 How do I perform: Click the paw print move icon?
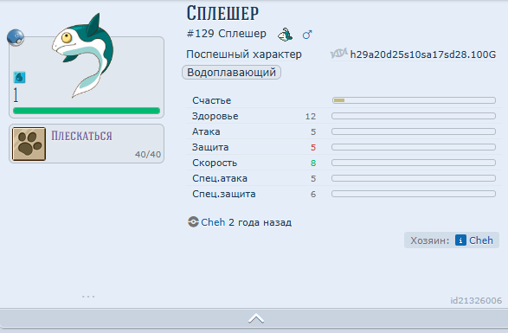29,144
